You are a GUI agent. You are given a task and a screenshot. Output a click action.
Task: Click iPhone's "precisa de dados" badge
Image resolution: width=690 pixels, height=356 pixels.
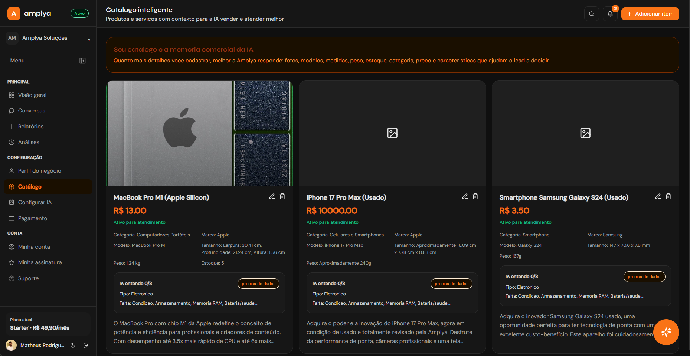(x=451, y=284)
